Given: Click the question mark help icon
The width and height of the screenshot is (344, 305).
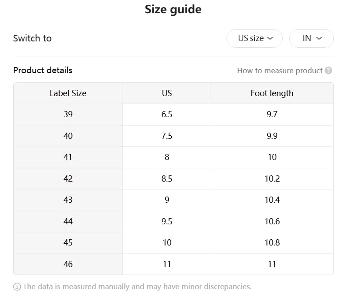Looking at the screenshot, I should [328, 71].
